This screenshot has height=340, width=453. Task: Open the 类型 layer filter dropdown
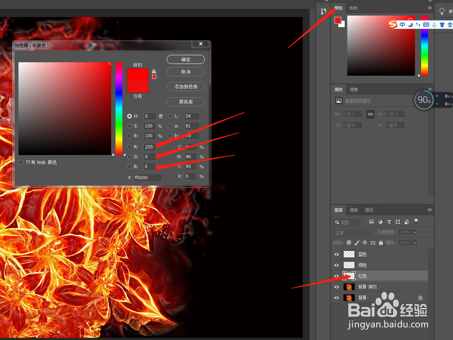(x=348, y=222)
